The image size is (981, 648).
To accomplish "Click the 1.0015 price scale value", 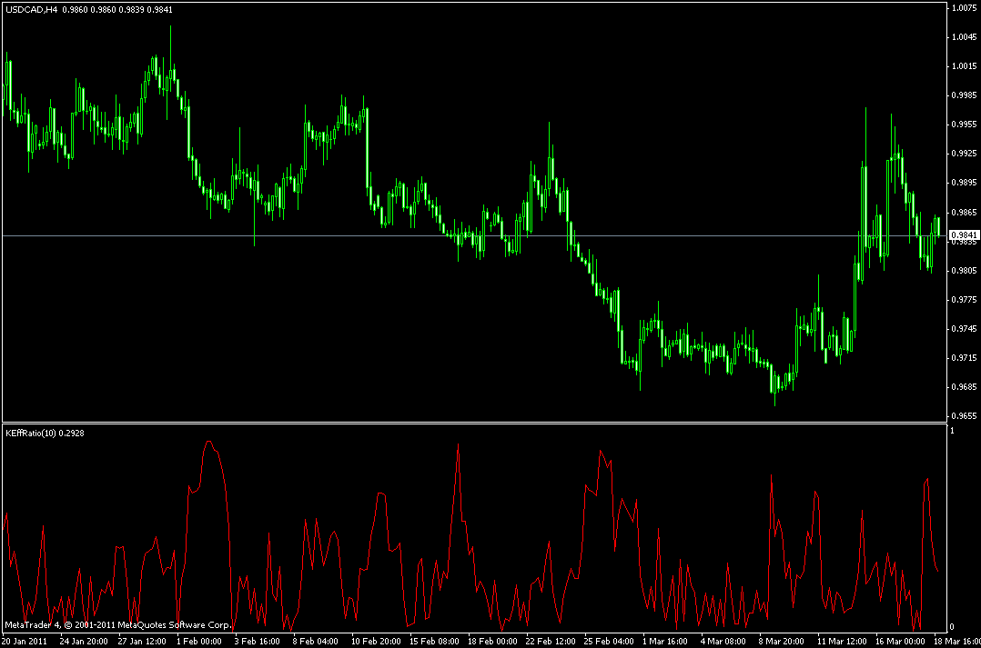I will (x=964, y=66).
